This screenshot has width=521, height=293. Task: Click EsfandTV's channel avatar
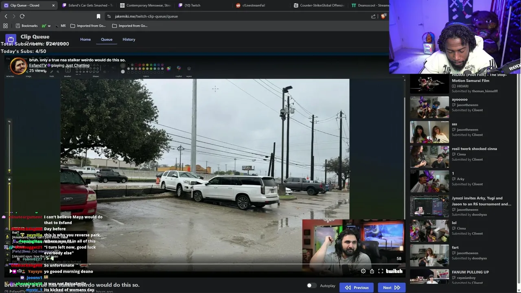coord(18,66)
